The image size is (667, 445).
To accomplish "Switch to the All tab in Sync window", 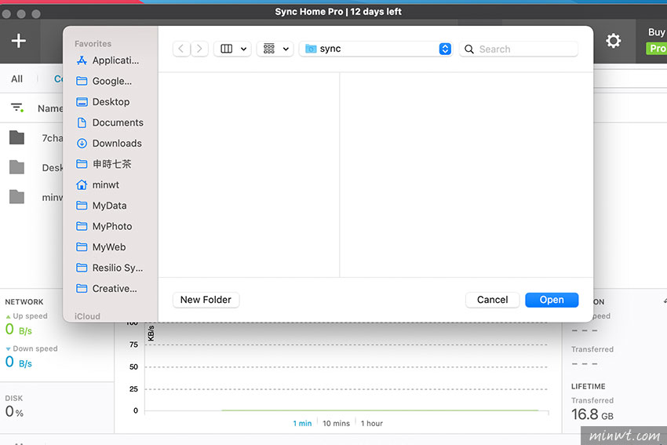I will tap(17, 78).
